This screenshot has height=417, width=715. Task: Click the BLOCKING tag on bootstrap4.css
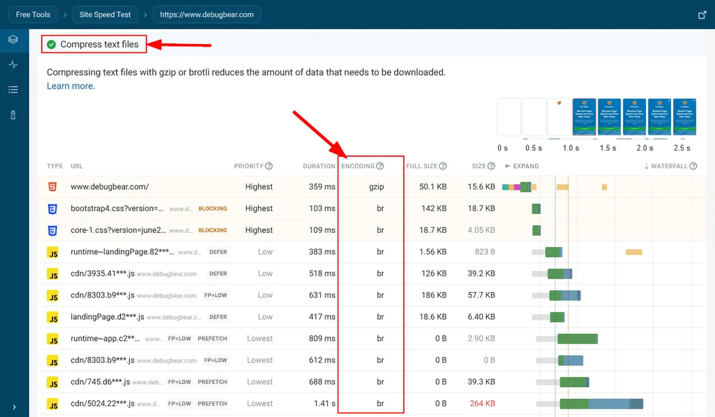(x=213, y=208)
